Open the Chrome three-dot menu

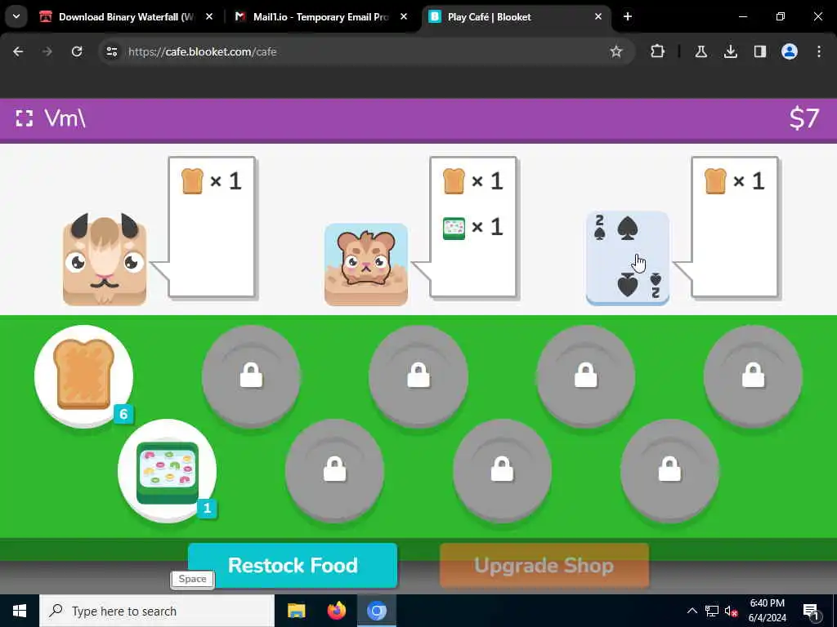pos(819,51)
